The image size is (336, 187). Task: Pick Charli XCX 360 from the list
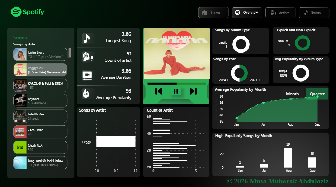coord(40,147)
